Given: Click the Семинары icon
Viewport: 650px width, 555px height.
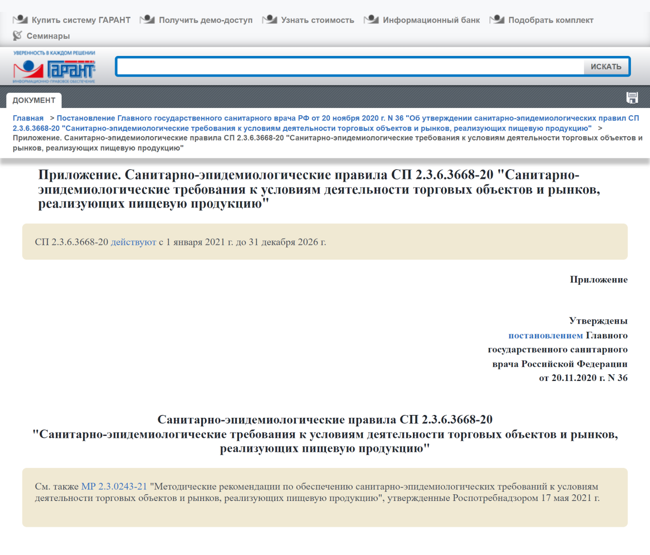Looking at the screenshot, I should 18,35.
